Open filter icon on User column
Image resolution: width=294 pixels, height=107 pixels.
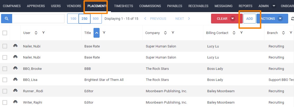point(43,33)
